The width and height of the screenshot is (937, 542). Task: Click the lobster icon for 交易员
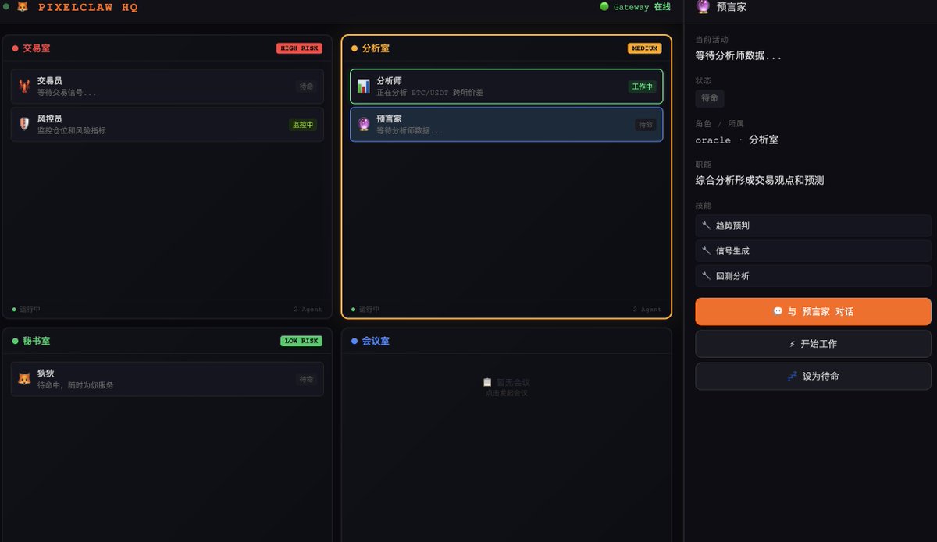(24, 86)
